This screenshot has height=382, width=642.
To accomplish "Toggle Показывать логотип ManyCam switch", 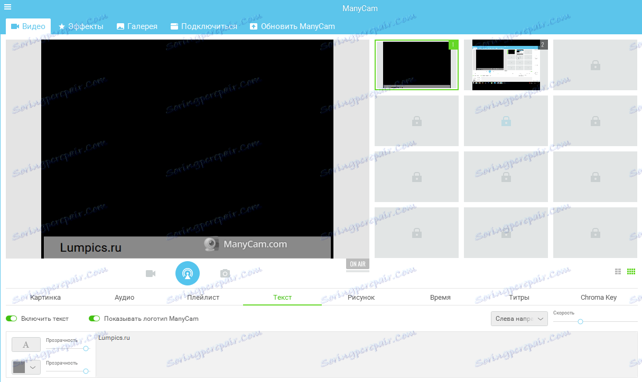I will tap(95, 319).
